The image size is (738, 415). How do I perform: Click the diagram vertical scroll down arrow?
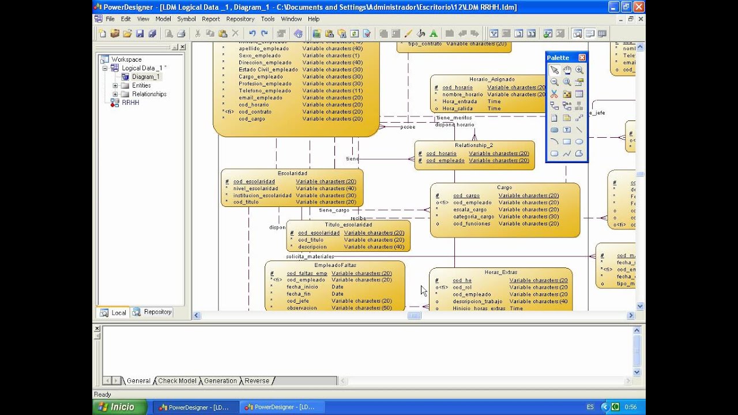[640, 306]
